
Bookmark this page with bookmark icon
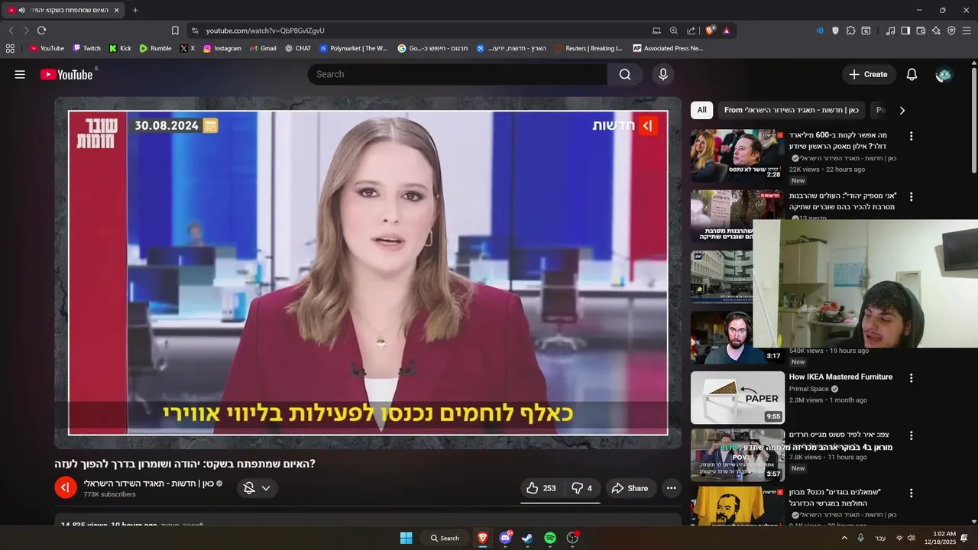coord(175,31)
